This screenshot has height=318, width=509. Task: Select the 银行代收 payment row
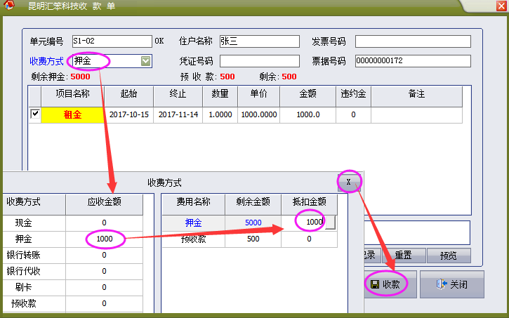(x=73, y=271)
